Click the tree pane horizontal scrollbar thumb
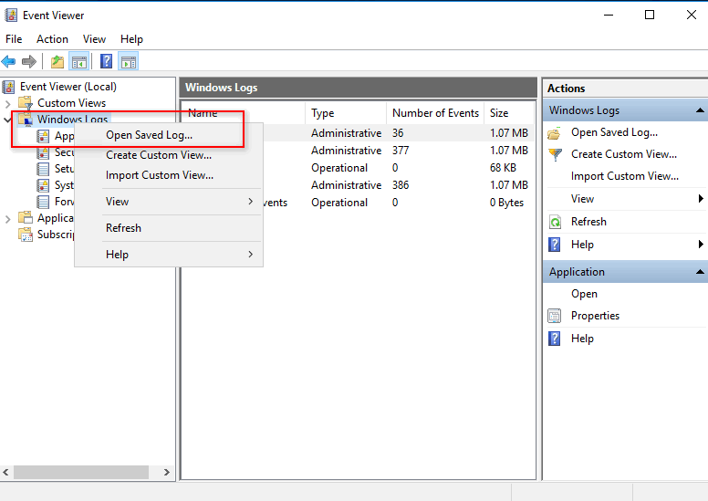 (81, 472)
